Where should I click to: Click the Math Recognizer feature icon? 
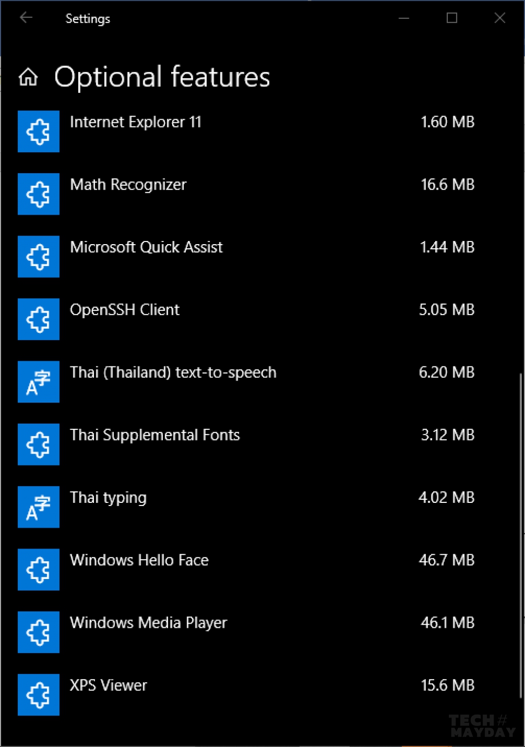pos(38,194)
